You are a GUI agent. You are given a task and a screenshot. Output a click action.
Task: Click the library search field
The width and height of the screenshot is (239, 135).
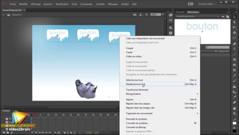click(x=218, y=47)
